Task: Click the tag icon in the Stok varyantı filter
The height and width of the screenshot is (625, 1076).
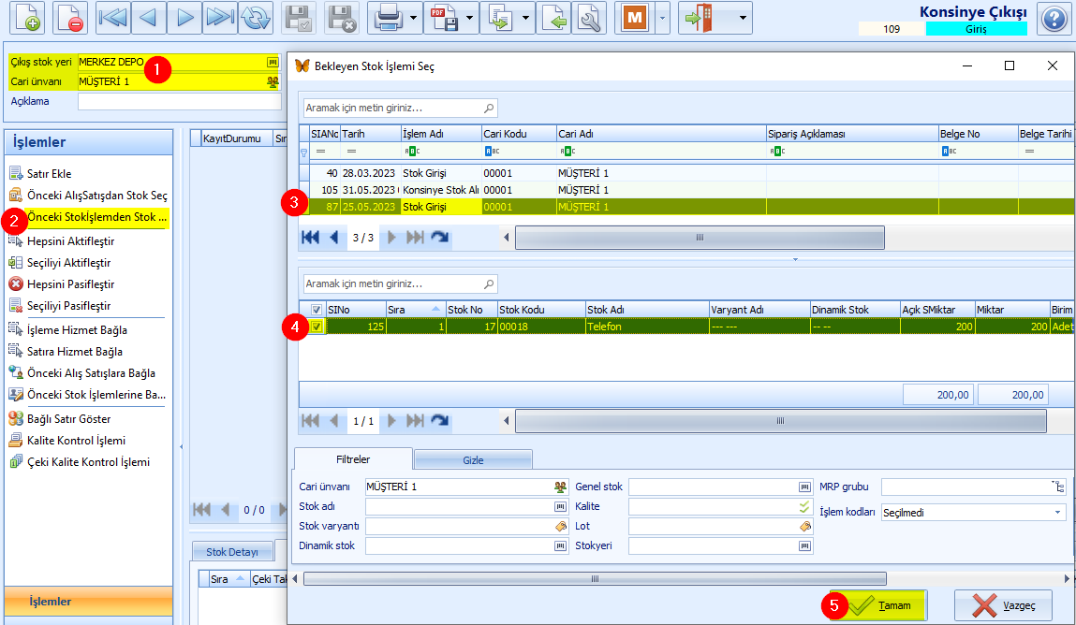Action: click(x=561, y=527)
